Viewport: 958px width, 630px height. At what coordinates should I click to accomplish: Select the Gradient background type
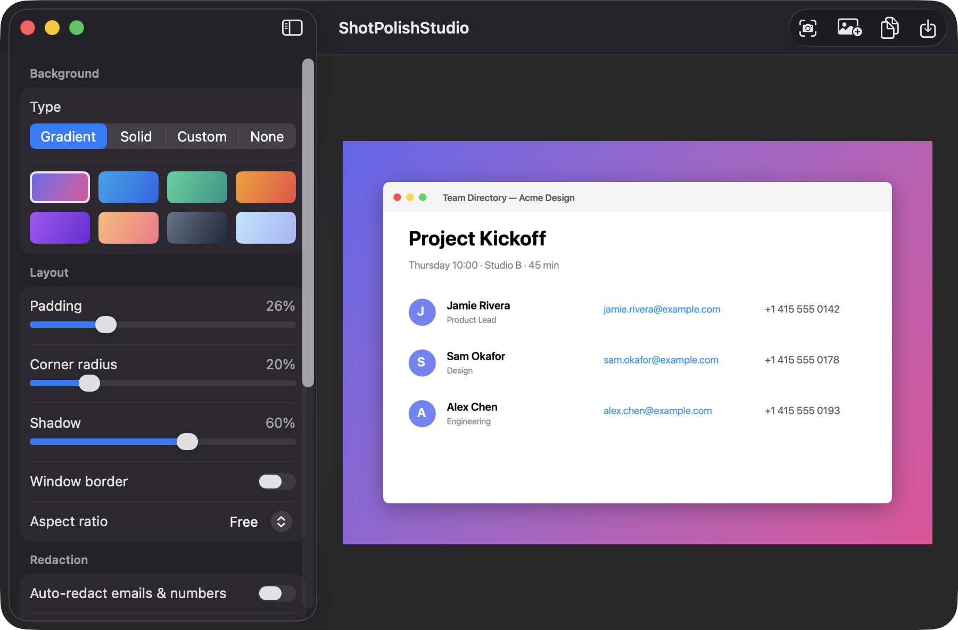(68, 137)
